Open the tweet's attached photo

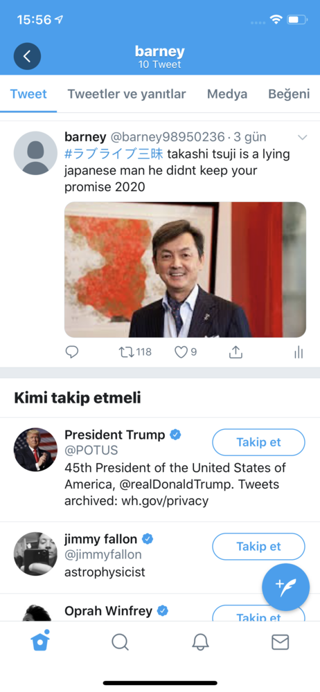[185, 270]
